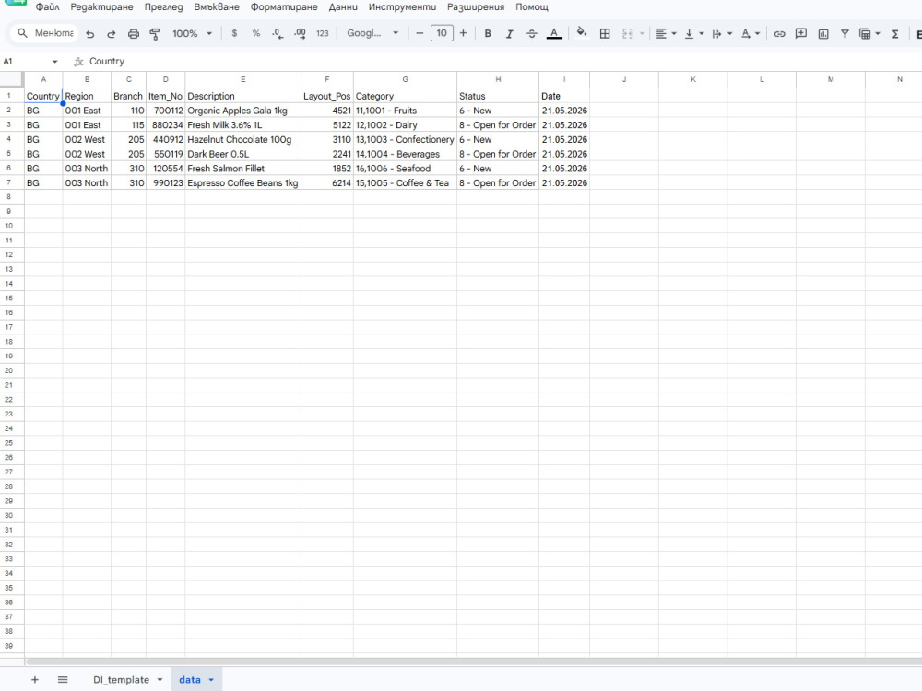This screenshot has width=922, height=691.
Task: Activate the paint format tool
Action: (155, 33)
